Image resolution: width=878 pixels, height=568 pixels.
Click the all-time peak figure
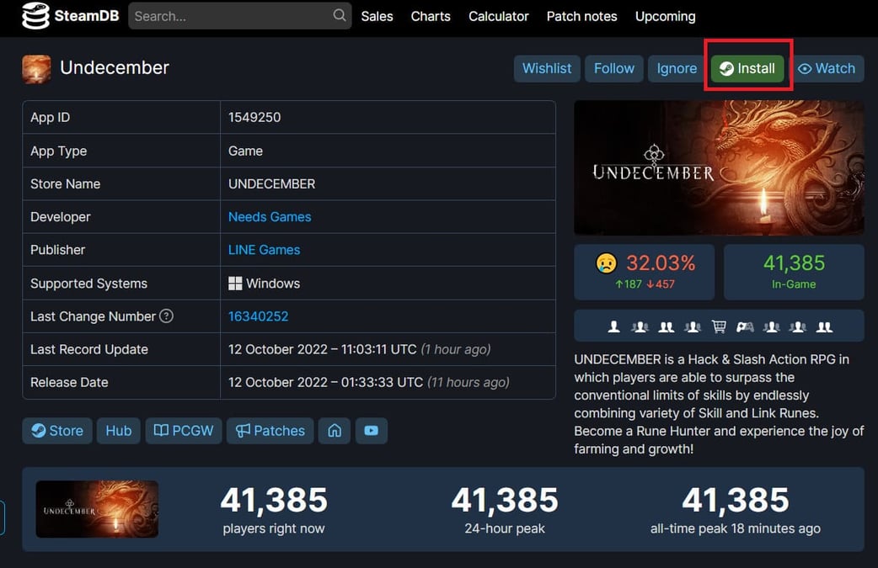click(x=736, y=500)
